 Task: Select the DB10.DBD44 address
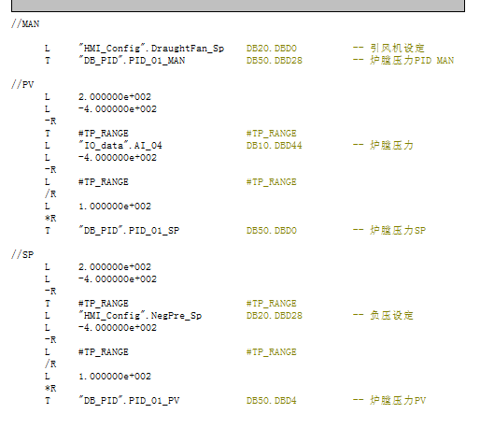(x=275, y=146)
